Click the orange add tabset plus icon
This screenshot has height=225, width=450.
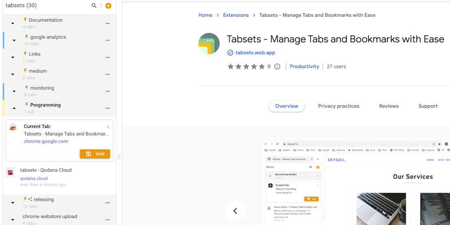click(x=108, y=6)
